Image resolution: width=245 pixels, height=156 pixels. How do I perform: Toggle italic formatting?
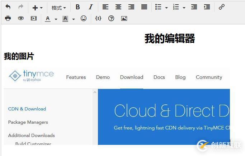point(90,7)
